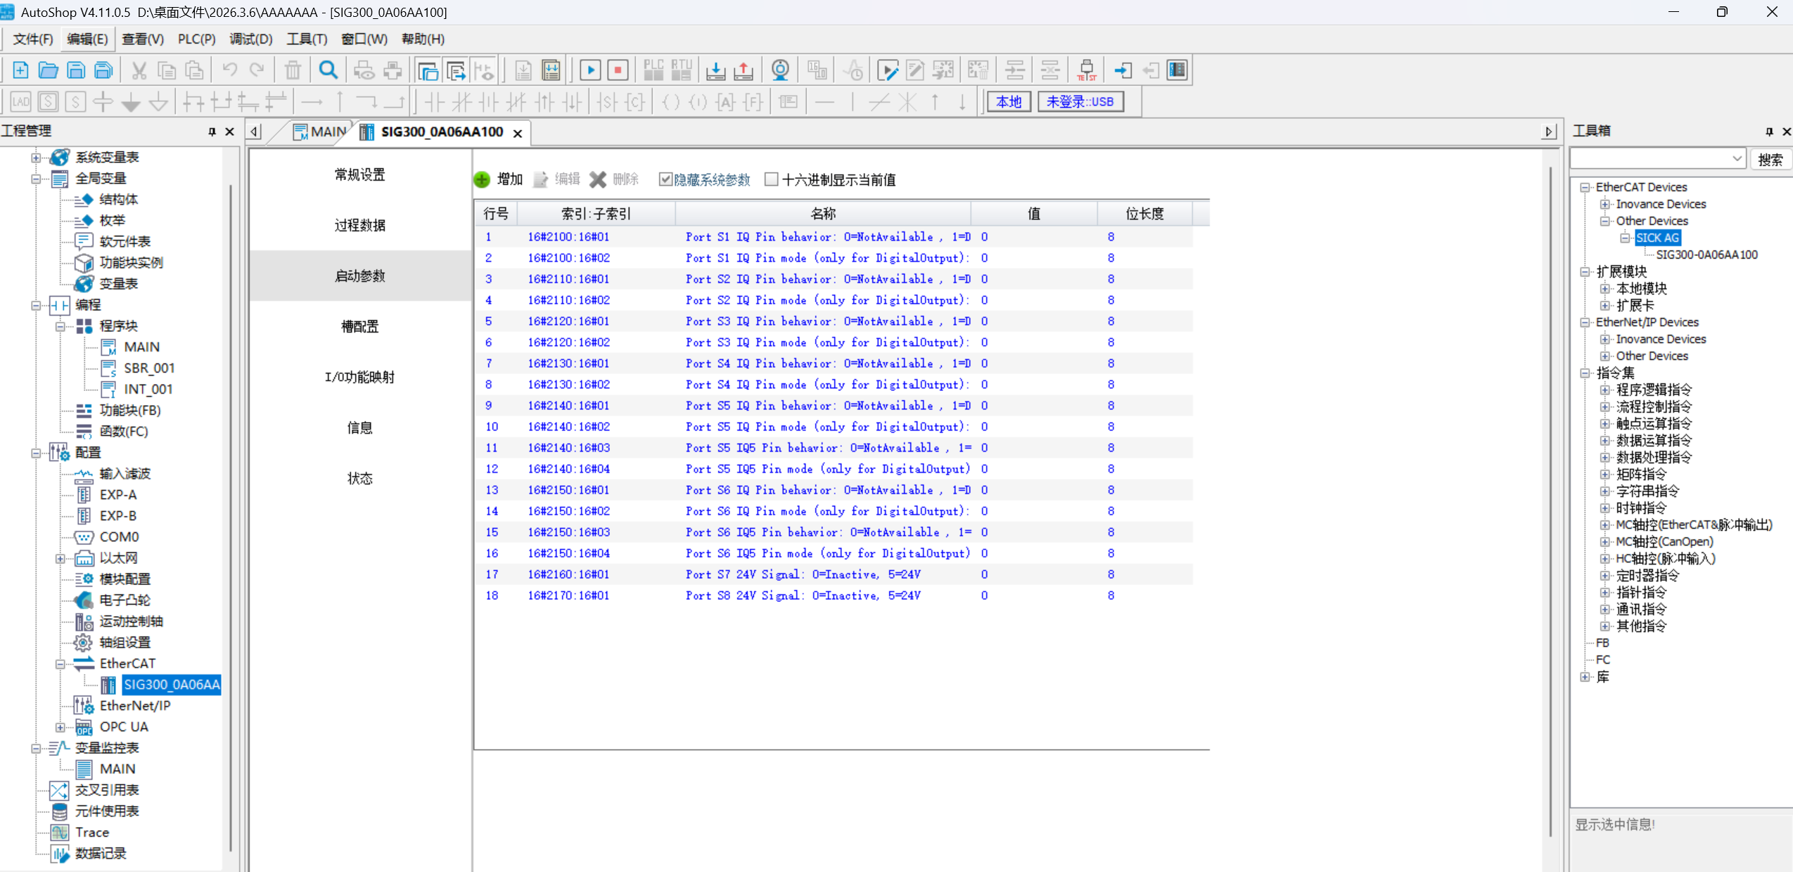The width and height of the screenshot is (1793, 872).
Task: Open the 过程数据 settings section
Action: coord(359,226)
